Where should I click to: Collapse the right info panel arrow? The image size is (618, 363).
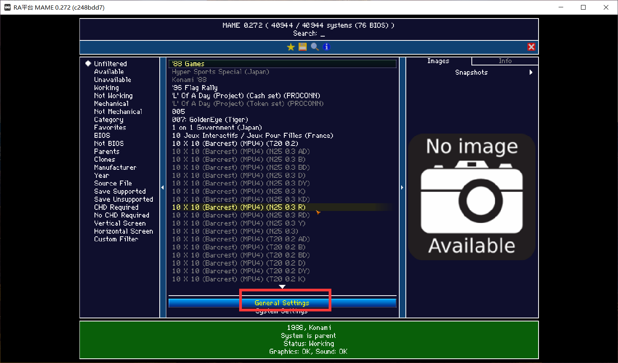coord(402,187)
